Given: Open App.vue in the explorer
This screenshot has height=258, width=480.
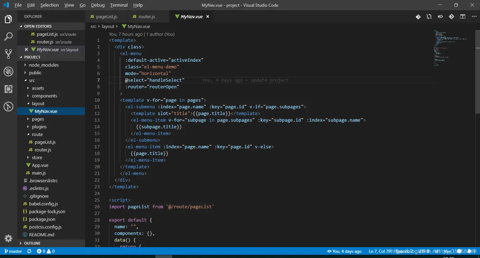Looking at the screenshot, I should tap(40, 165).
